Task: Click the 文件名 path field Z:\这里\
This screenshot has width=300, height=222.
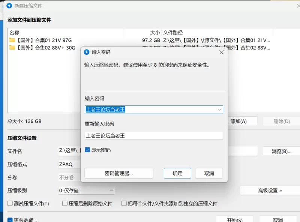Action: pyautogui.click(x=69, y=151)
